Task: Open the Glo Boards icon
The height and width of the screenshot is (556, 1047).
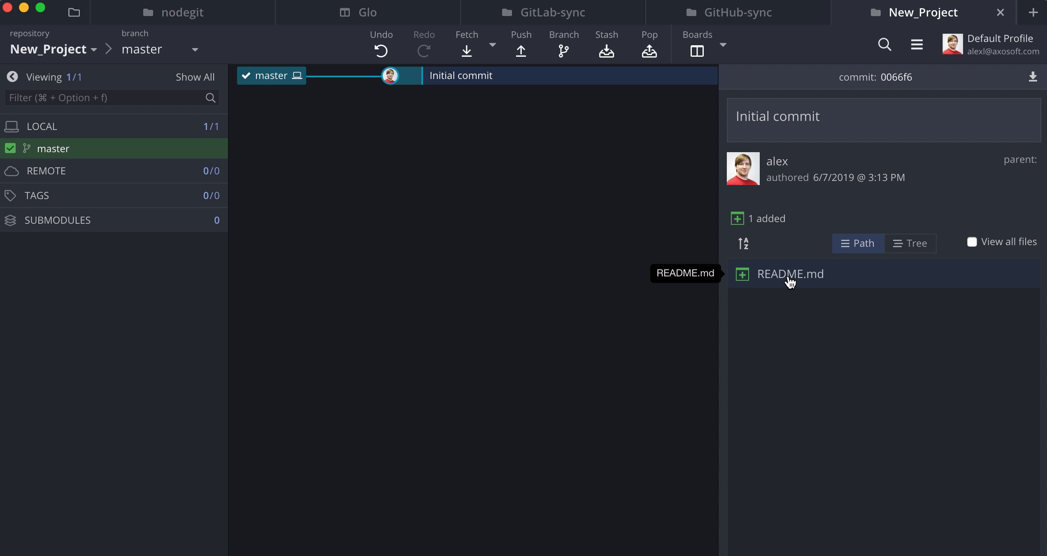Action: 697,51
